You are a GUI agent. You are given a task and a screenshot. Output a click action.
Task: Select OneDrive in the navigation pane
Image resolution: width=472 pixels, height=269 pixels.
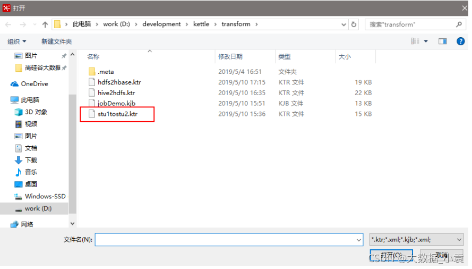coord(35,84)
